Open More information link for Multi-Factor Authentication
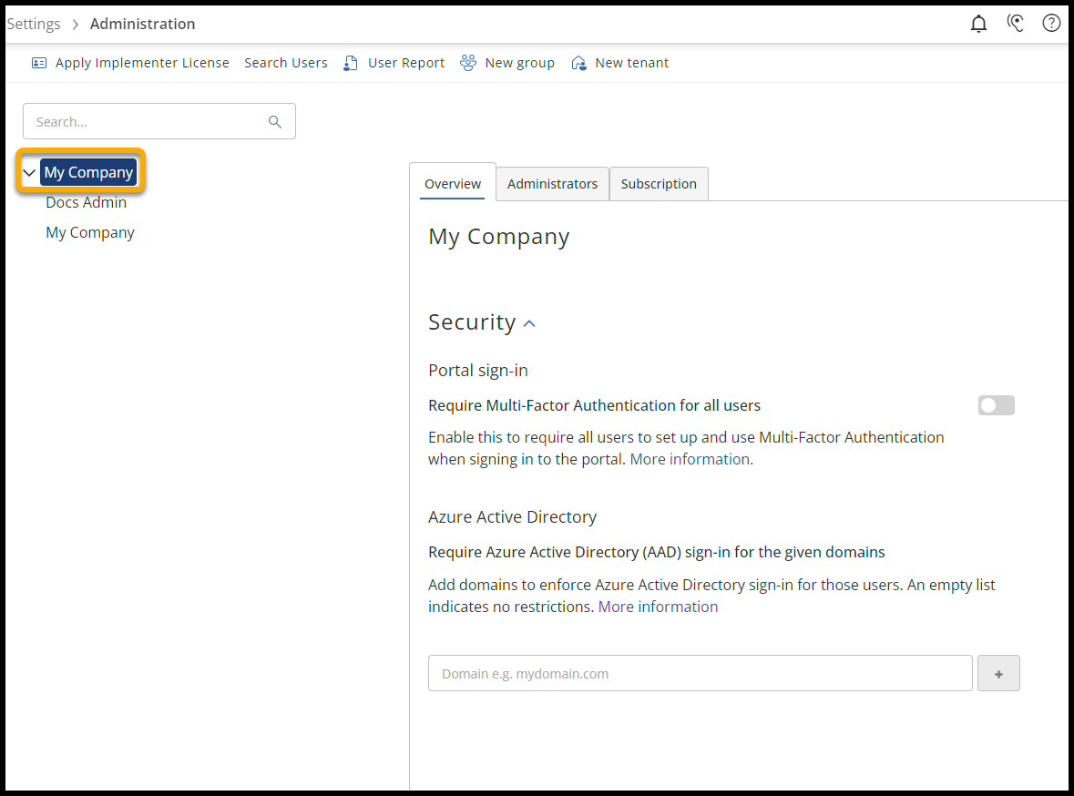The image size is (1074, 796). 690,459
